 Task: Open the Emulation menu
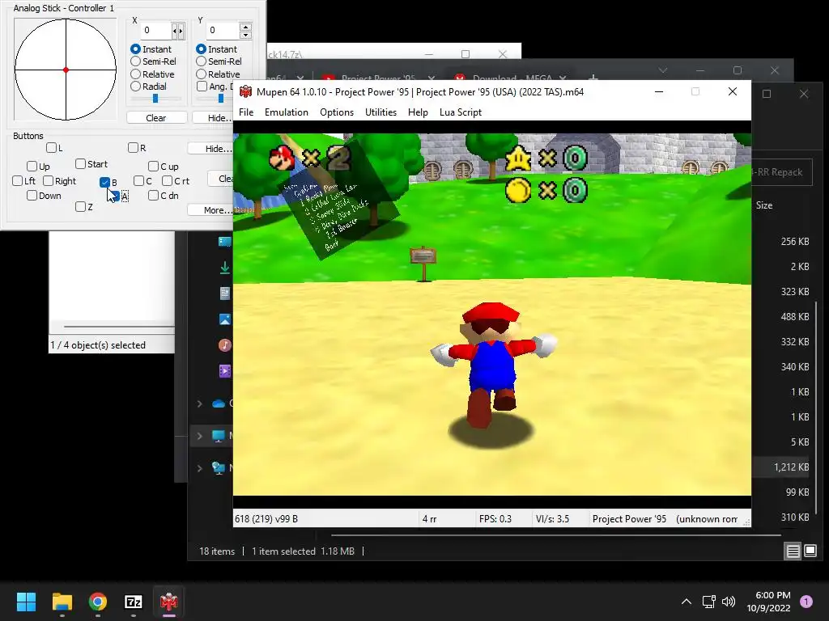click(286, 112)
